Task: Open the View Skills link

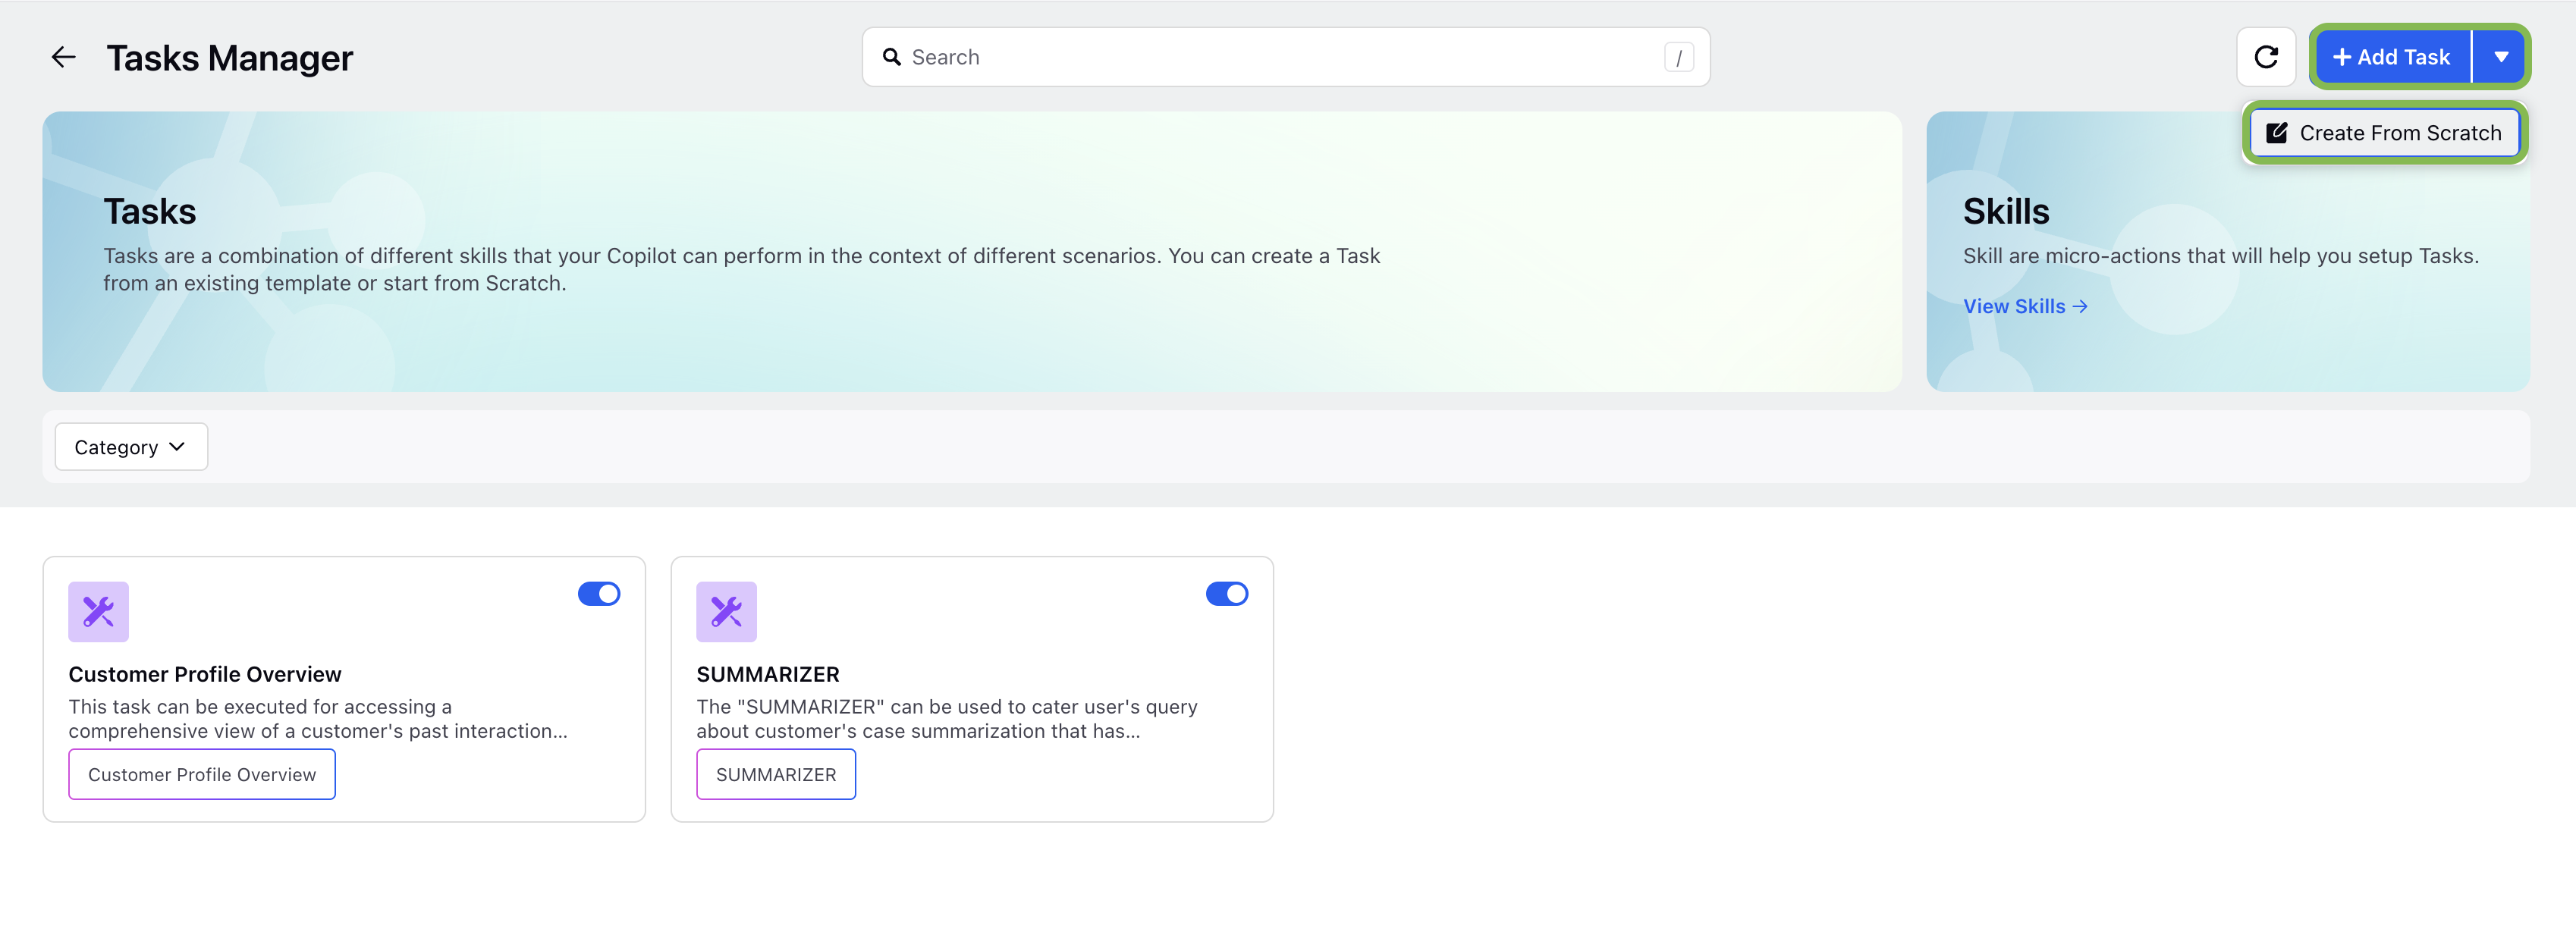Action: (2025, 306)
